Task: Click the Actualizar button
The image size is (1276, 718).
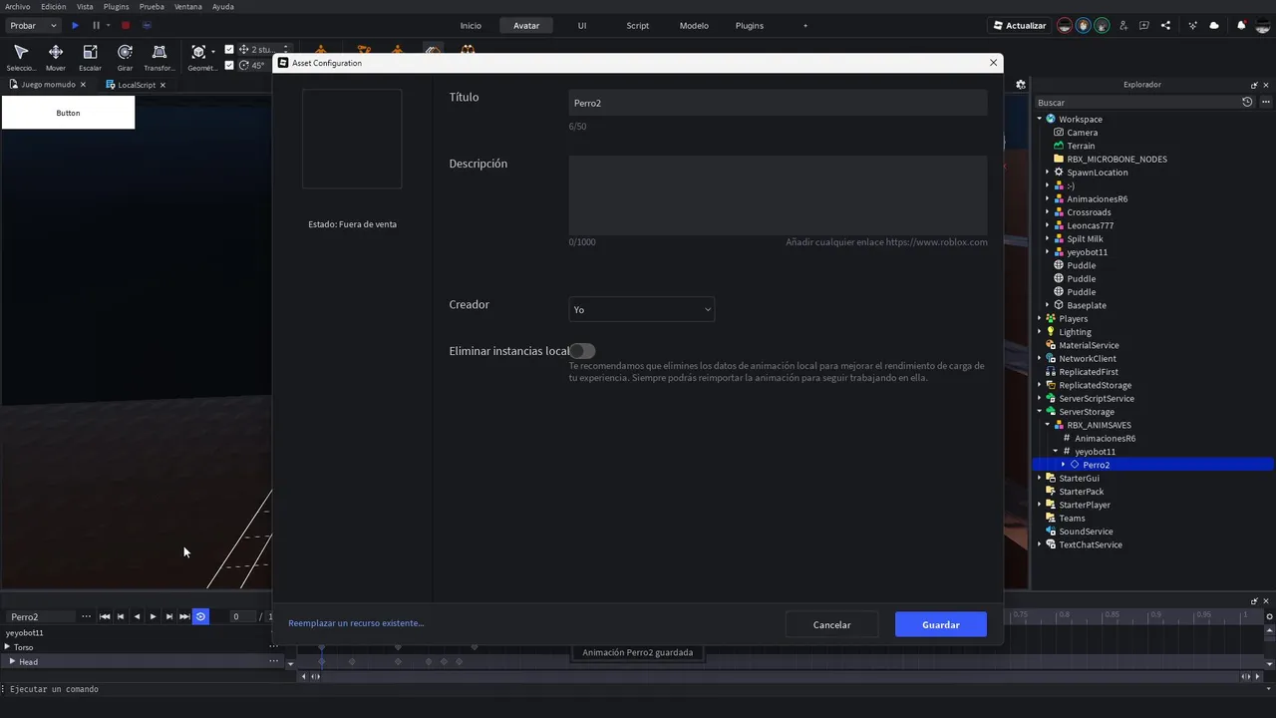Action: [1020, 25]
